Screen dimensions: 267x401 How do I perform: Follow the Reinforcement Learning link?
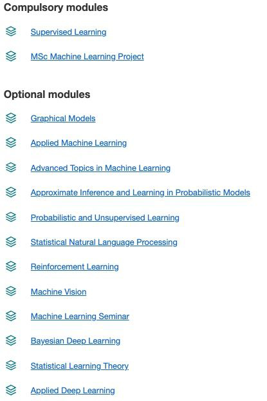pos(75,267)
